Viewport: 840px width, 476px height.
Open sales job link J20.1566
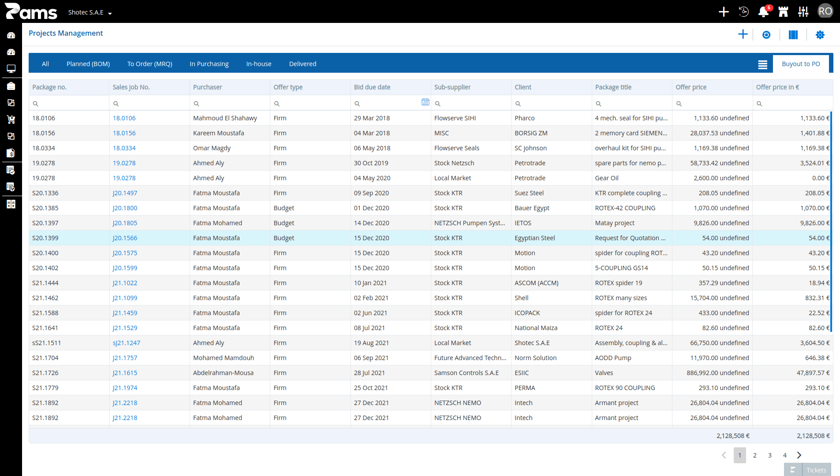[x=125, y=238]
